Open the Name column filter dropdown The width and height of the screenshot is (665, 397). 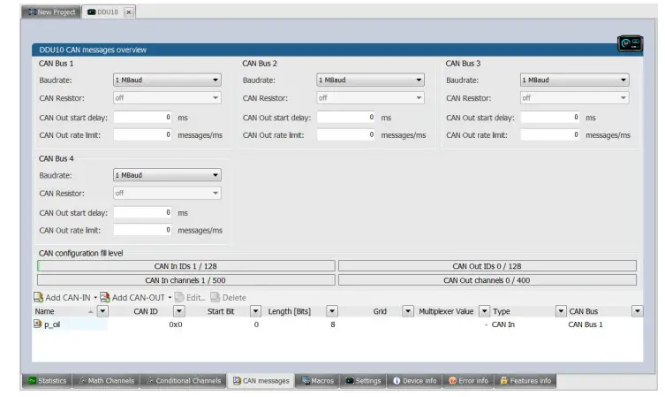click(x=102, y=311)
